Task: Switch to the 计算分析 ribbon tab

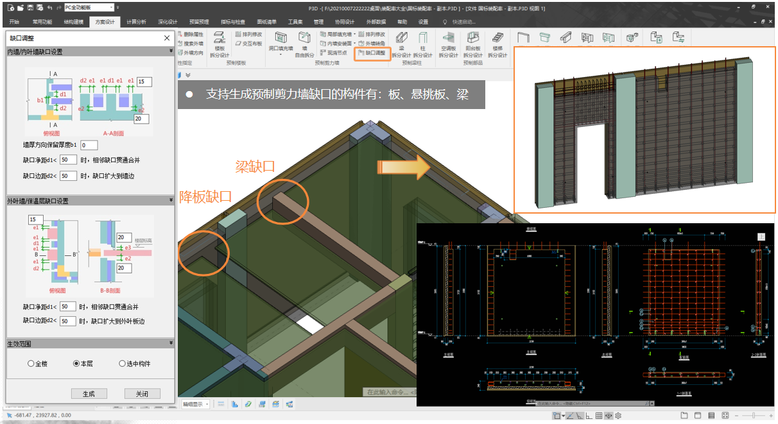Action: [135, 21]
